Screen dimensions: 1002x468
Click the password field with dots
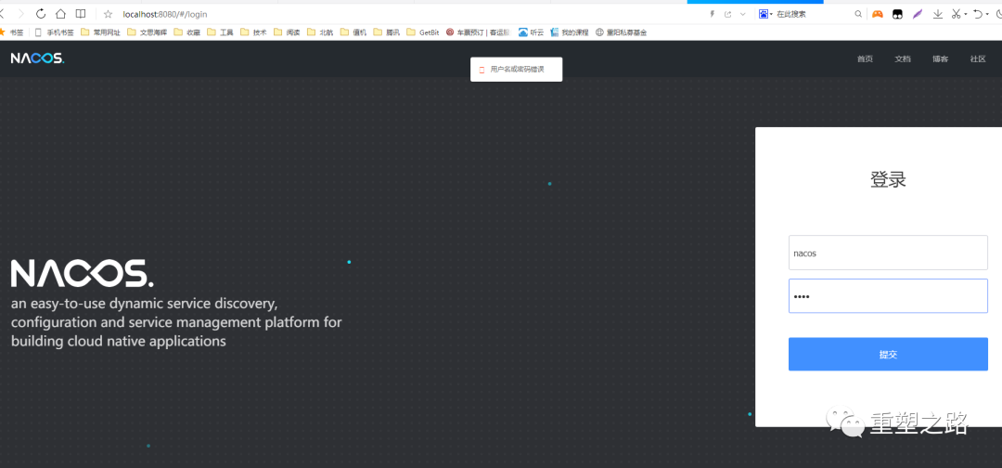click(x=888, y=296)
